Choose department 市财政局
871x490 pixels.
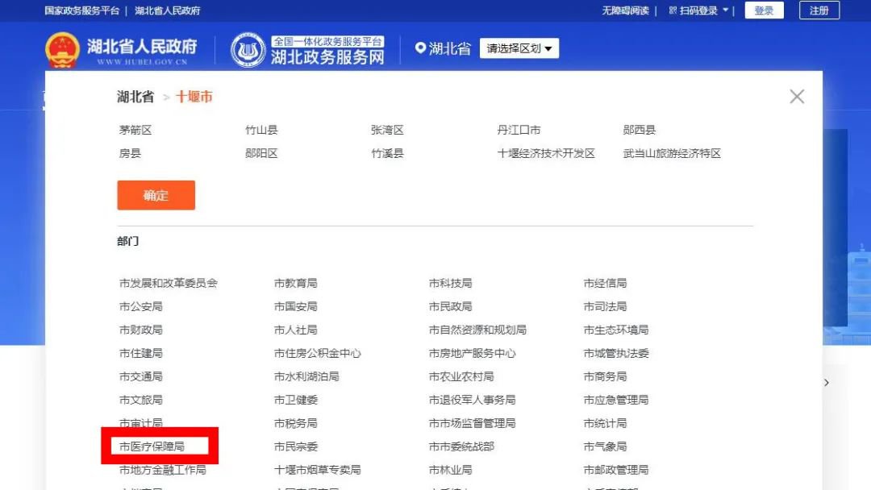pos(140,330)
